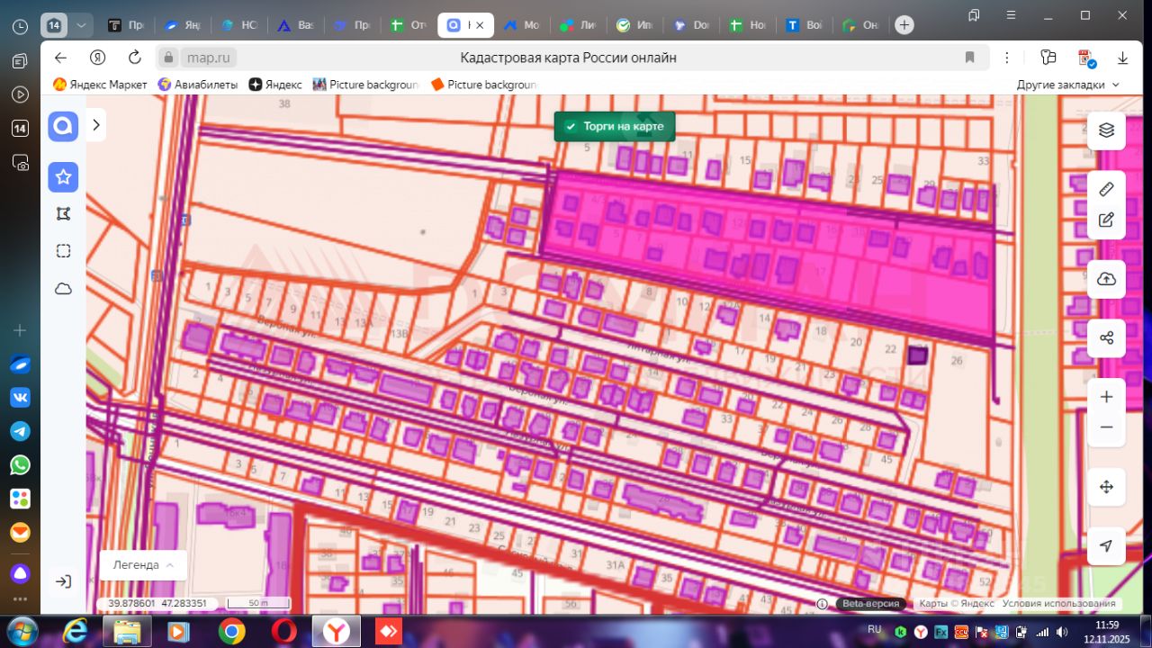
Task: Click the navigation arrow locate icon
Action: pos(1106,545)
